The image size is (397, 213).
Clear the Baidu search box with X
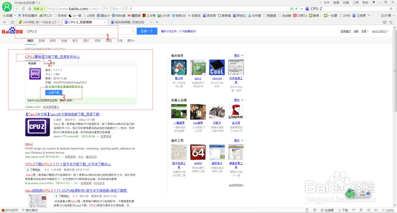133,31
